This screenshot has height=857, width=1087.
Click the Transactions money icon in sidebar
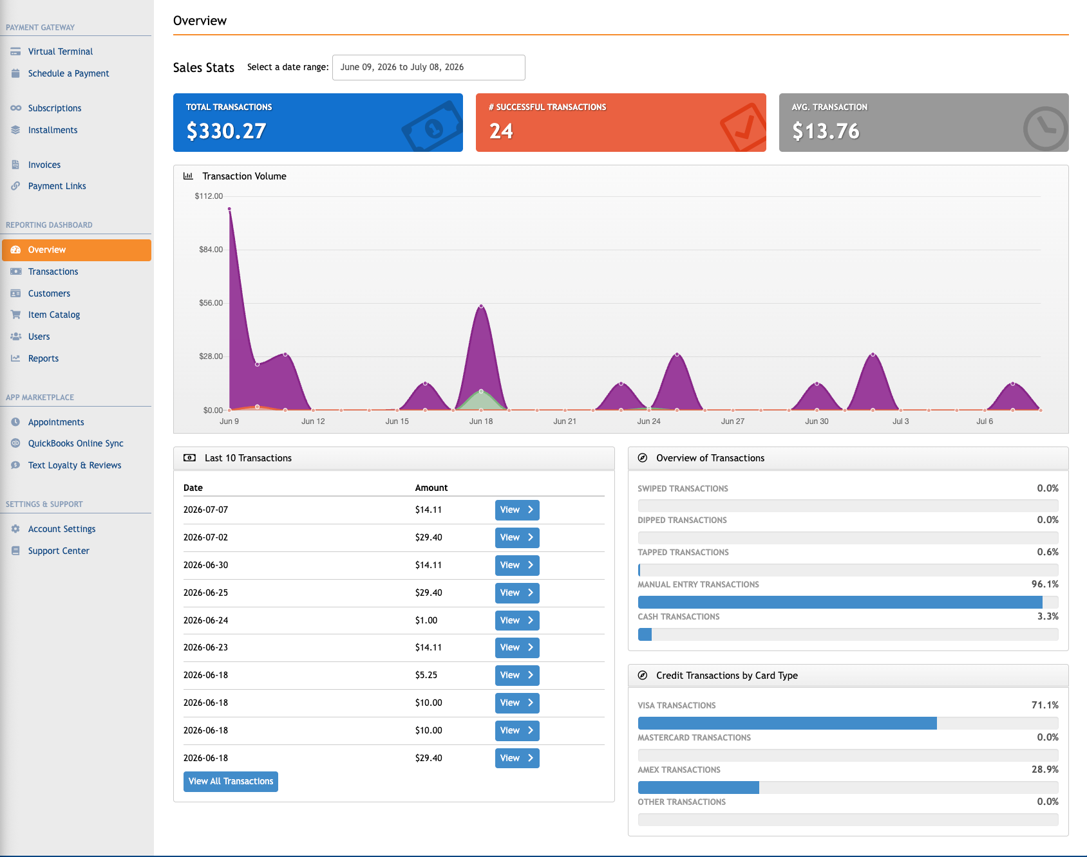coord(15,272)
